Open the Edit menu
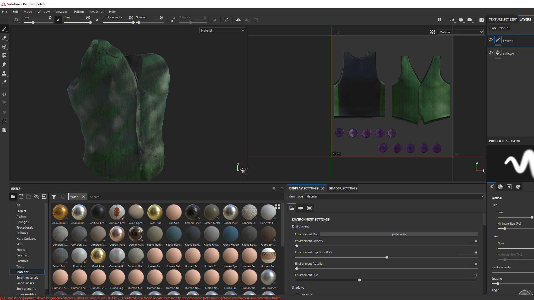 [x=15, y=12]
